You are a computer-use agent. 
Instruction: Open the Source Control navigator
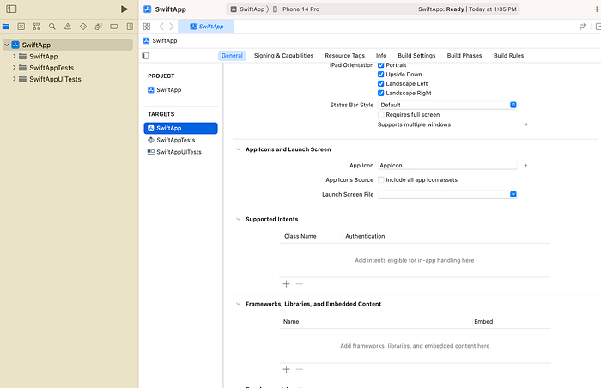coord(21,27)
